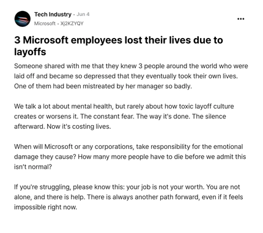
Task: Click the paragraph starting Someone shared with me
Action: coord(131,76)
